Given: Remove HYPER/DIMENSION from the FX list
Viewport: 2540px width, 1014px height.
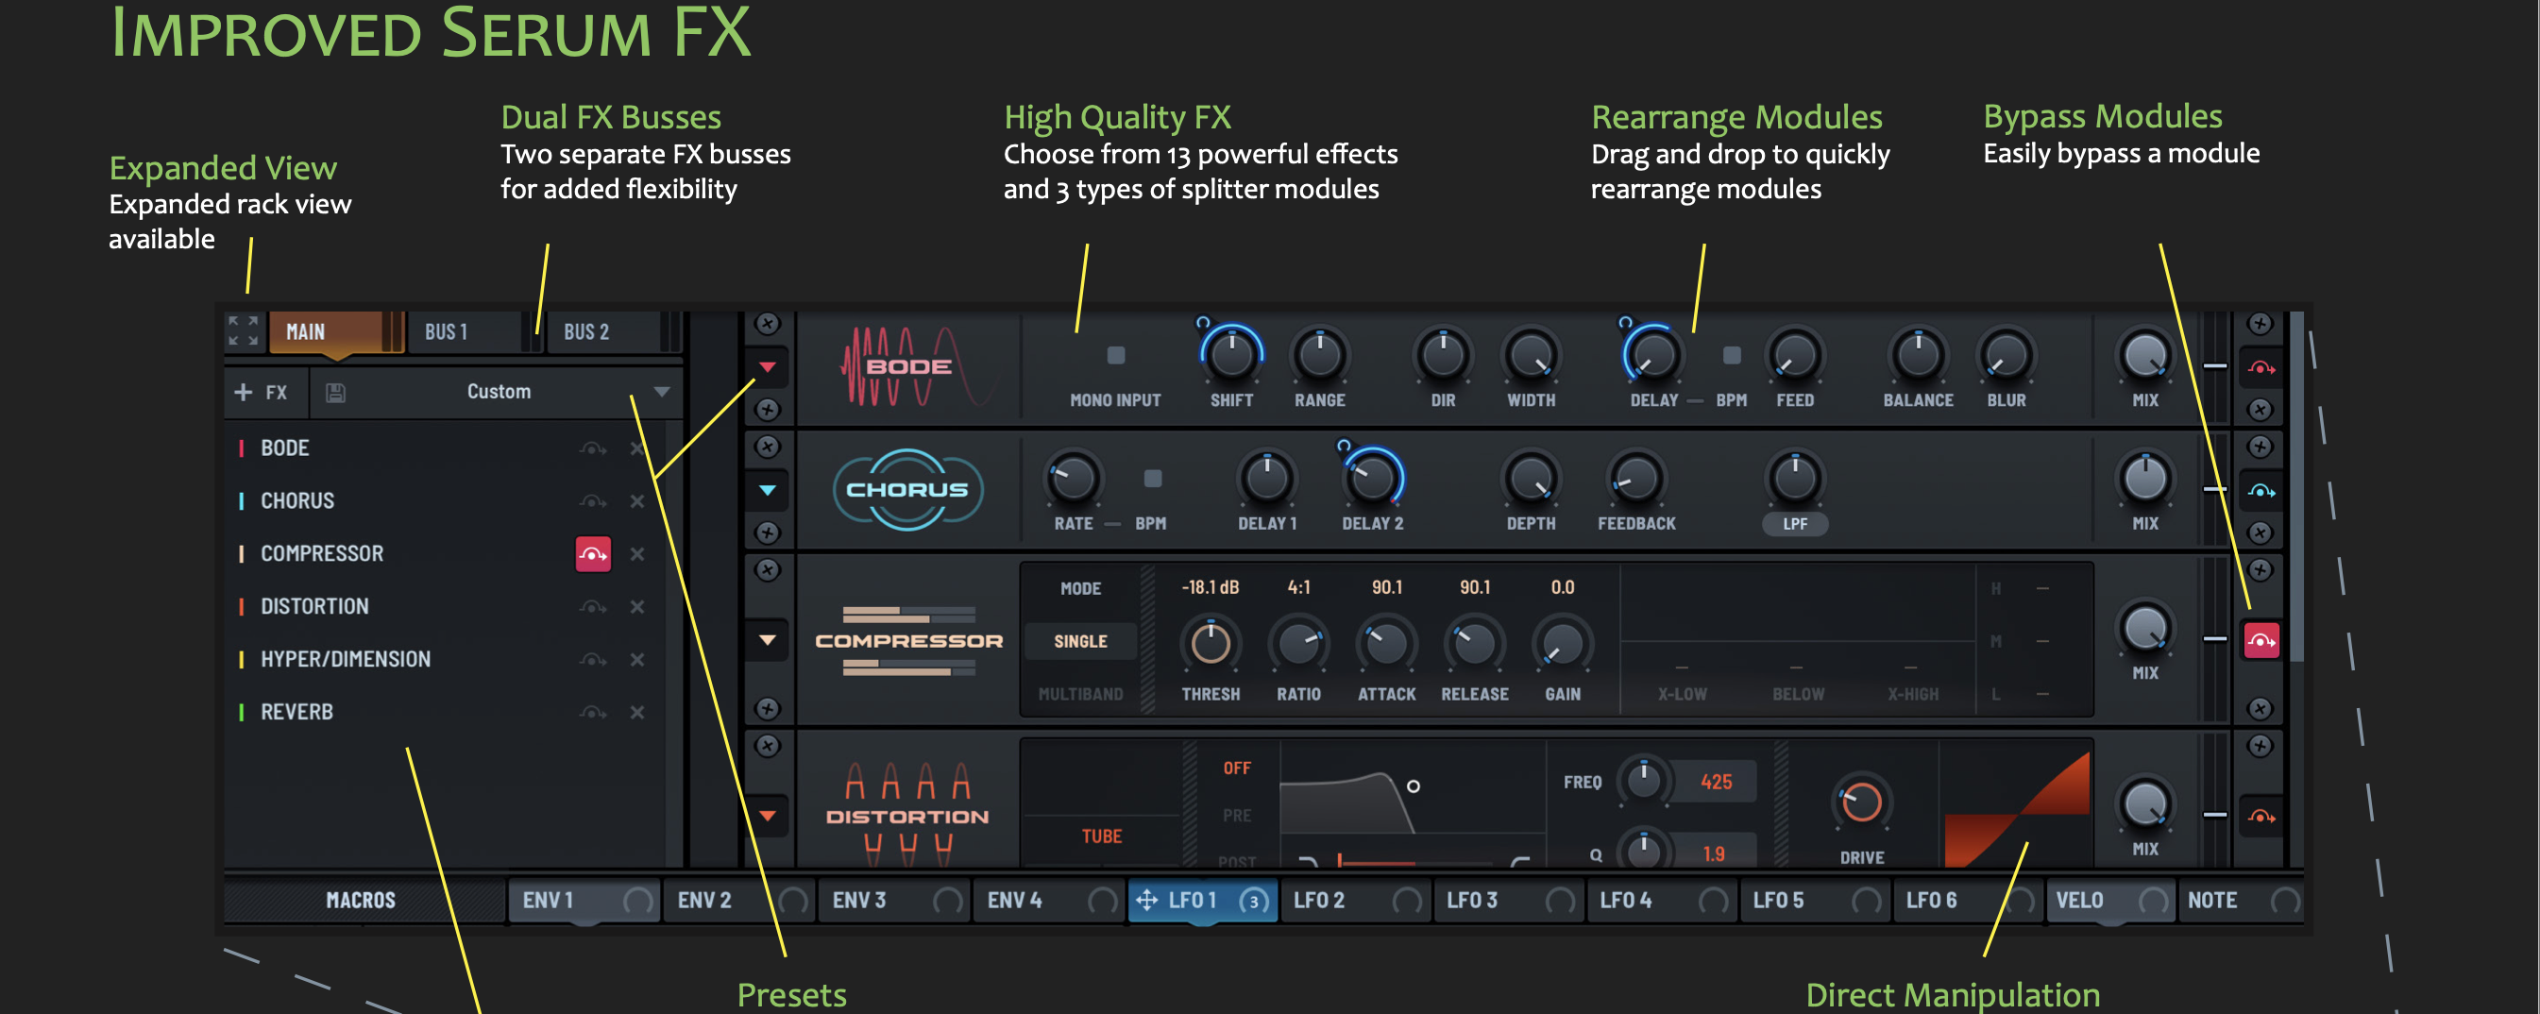Looking at the screenshot, I should [637, 660].
